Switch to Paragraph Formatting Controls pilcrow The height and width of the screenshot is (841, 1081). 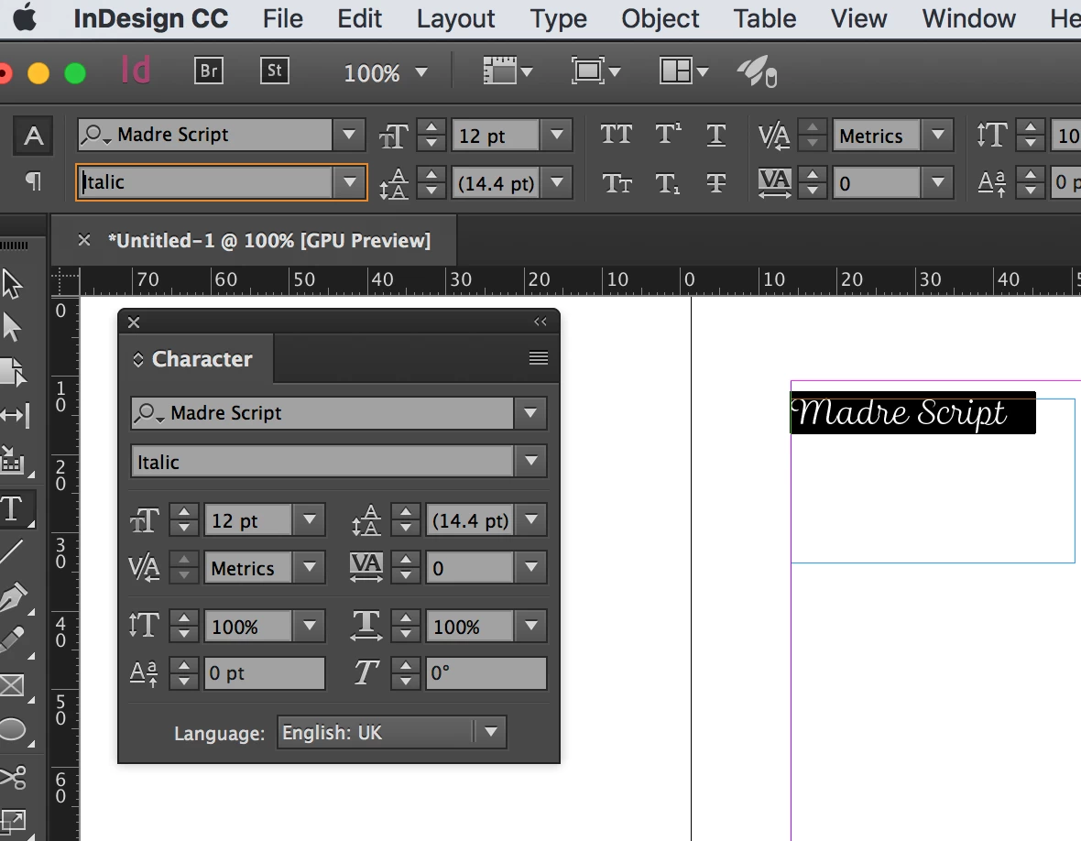tap(33, 181)
